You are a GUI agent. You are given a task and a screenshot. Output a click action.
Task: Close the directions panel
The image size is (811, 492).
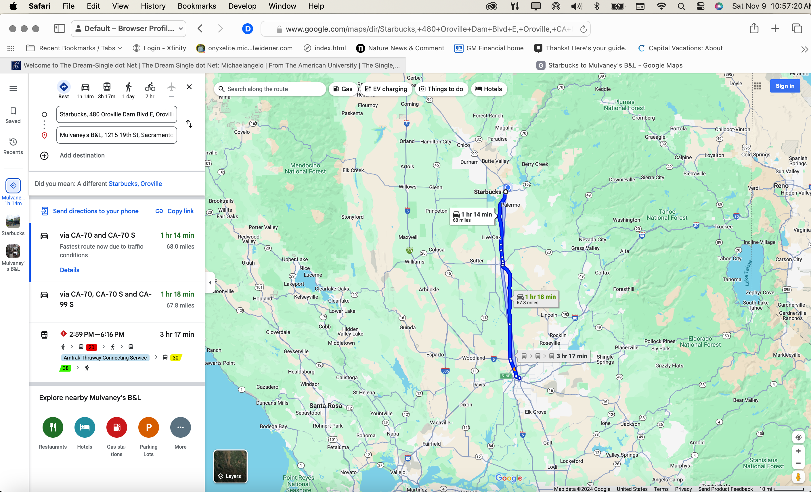189,87
